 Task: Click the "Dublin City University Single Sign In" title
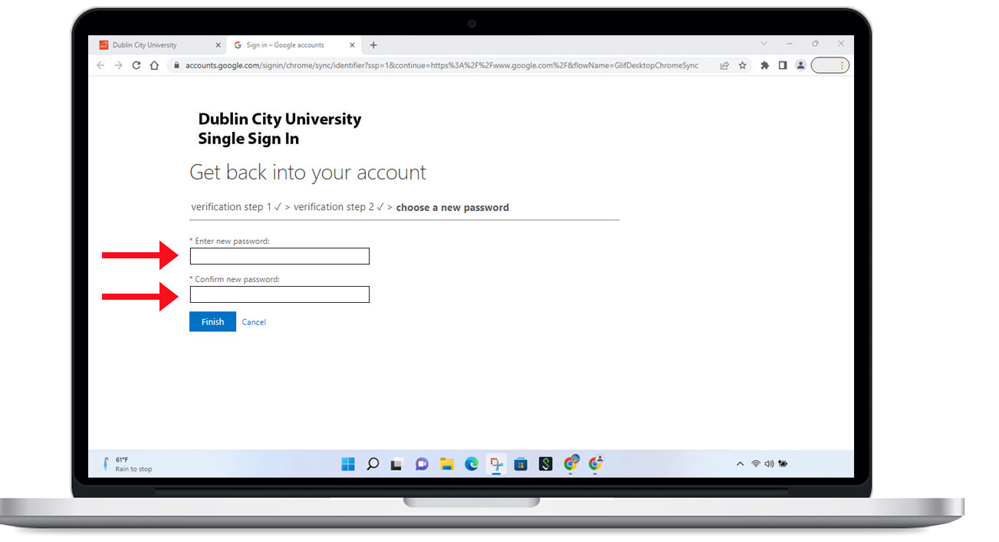click(279, 129)
